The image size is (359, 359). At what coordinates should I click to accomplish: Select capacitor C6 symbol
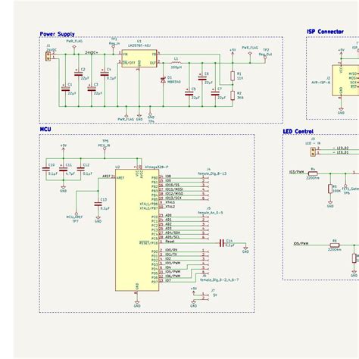[x=202, y=78]
